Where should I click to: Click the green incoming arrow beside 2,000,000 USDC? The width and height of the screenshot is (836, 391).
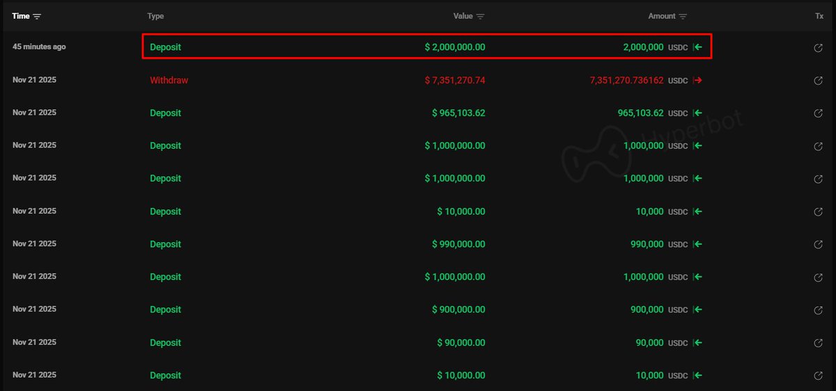pyautogui.click(x=697, y=47)
